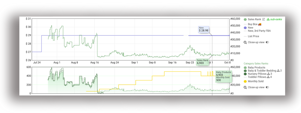Click the Sep 1 date axis label
Image resolution: width=301 pixels, height=113 pixels.
[x=135, y=62]
